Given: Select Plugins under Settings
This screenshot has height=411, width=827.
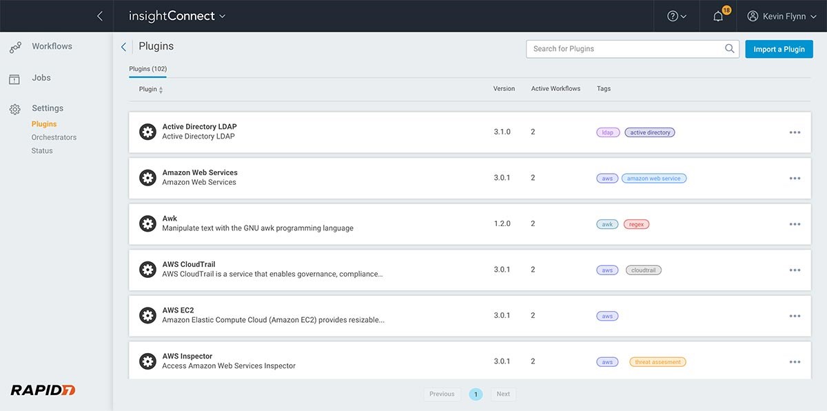Looking at the screenshot, I should 44,124.
